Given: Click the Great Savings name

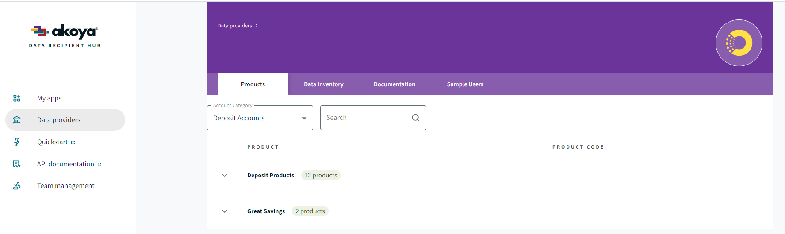Looking at the screenshot, I should (266, 211).
